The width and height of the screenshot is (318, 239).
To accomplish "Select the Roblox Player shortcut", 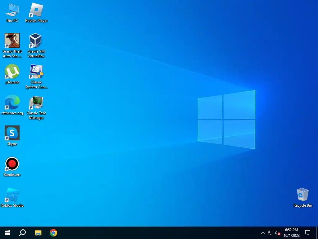I will click(x=36, y=13).
